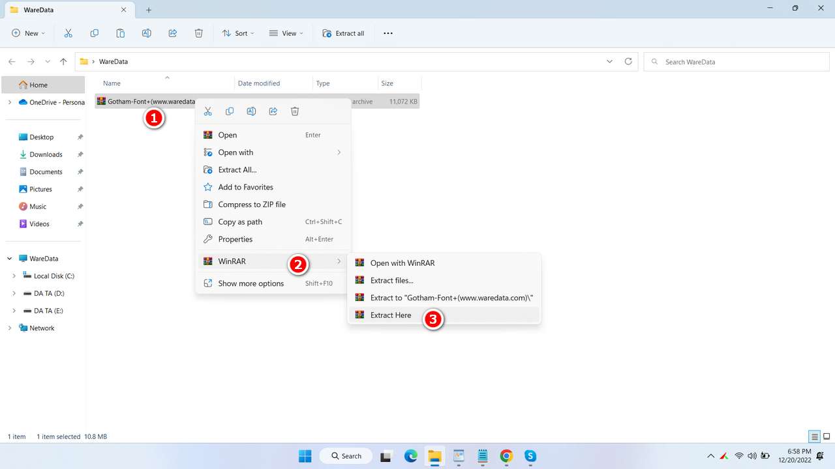835x469 pixels.
Task: Expand the Local Disk (C:) tree node
Action: (14, 276)
